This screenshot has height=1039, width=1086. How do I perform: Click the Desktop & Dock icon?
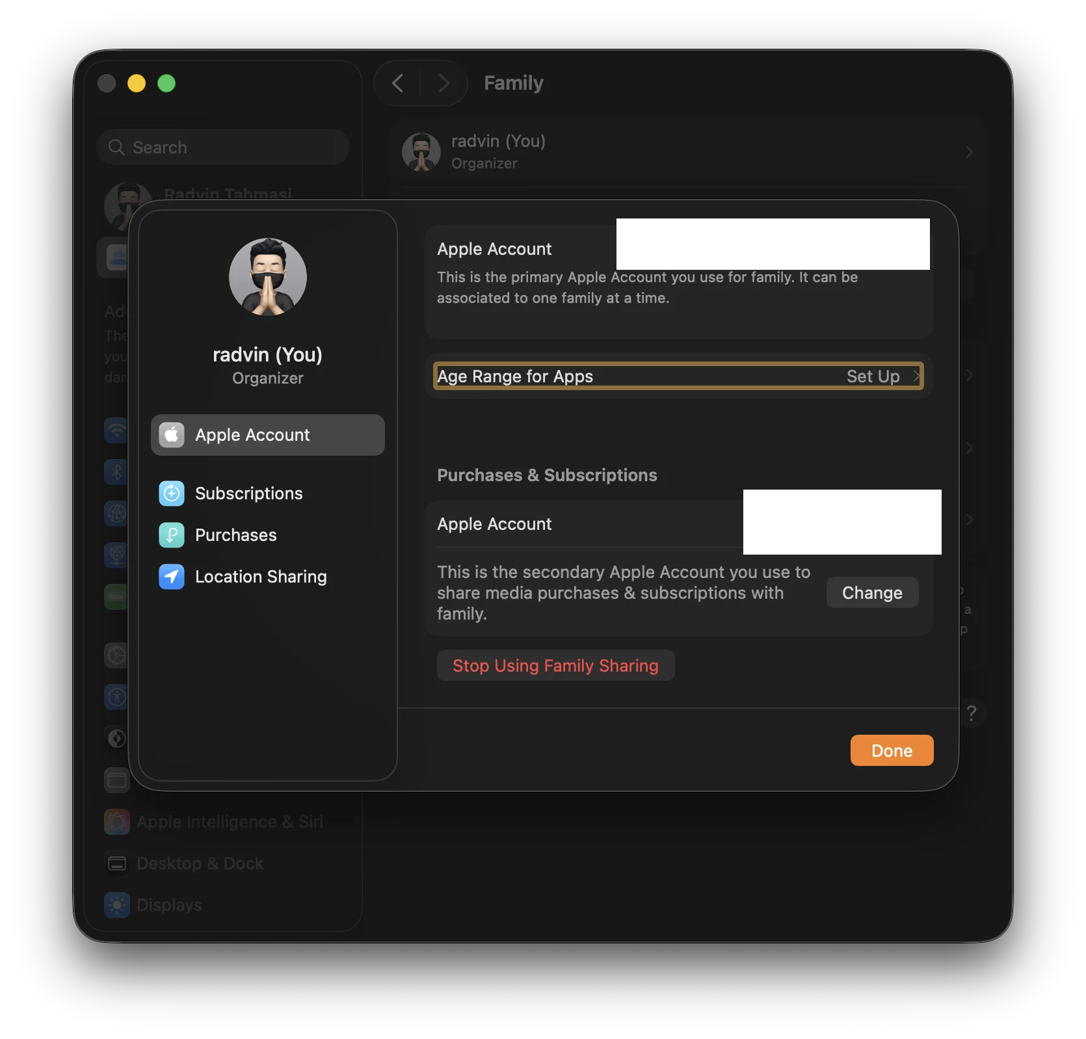(x=117, y=863)
